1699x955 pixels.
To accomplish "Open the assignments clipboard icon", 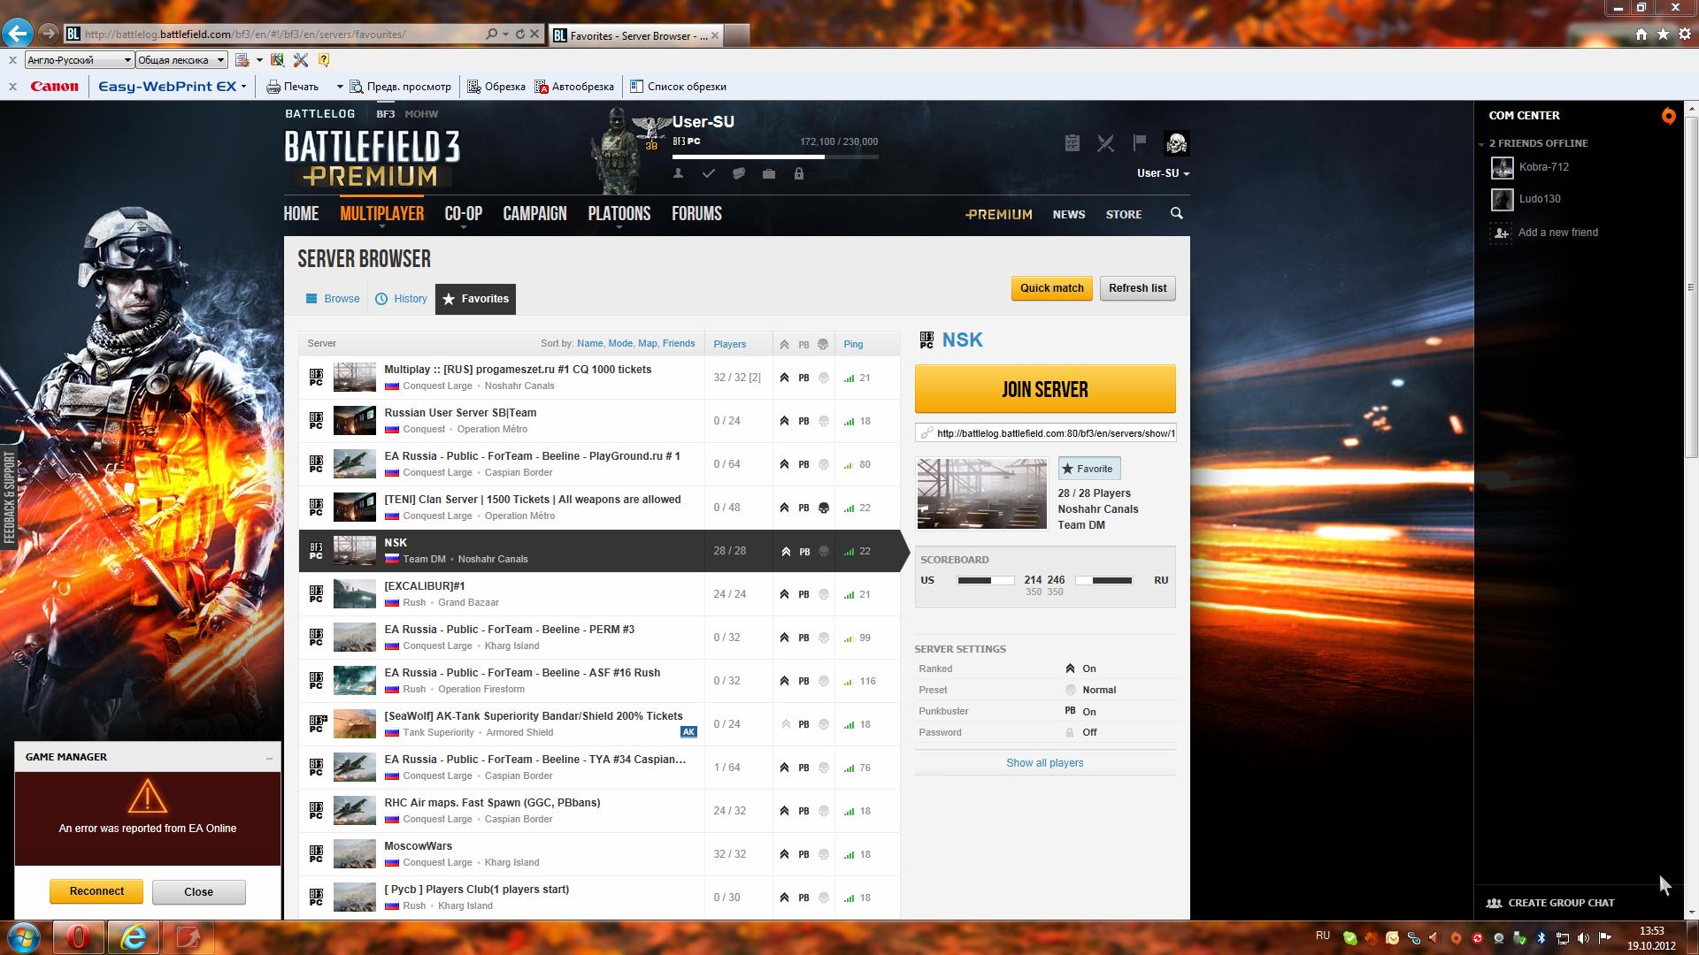I will (1072, 143).
